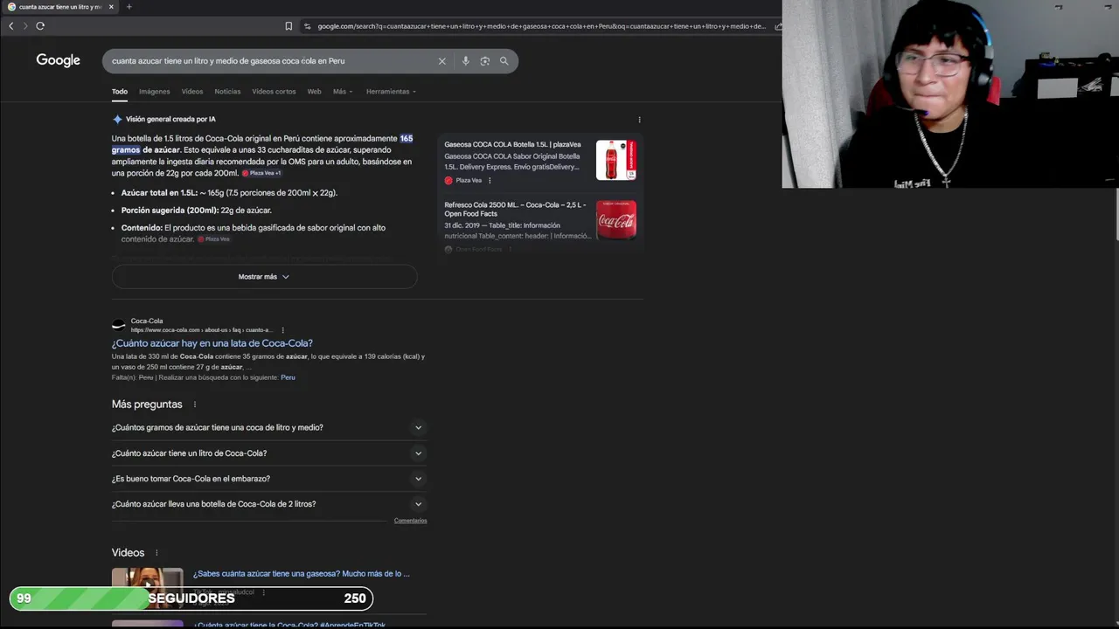Viewport: 1119px width, 629px height.
Task: Click the red Coca-Cola logo thumbnail
Action: [x=616, y=220]
